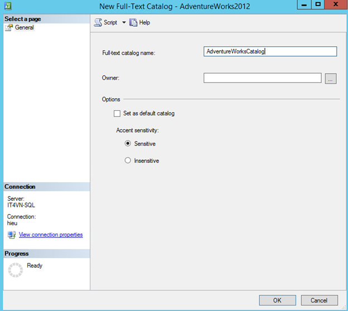This screenshot has height=311, width=348.
Task: Click the Select a page header
Action: [x=23, y=19]
